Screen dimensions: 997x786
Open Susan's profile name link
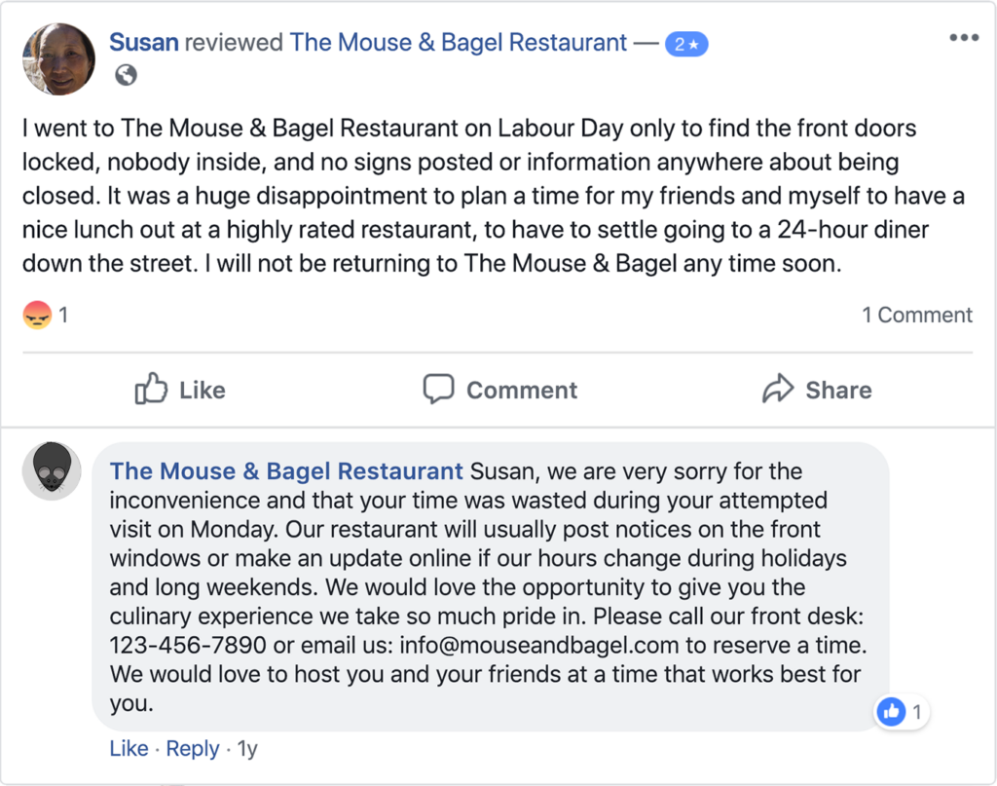click(x=144, y=42)
